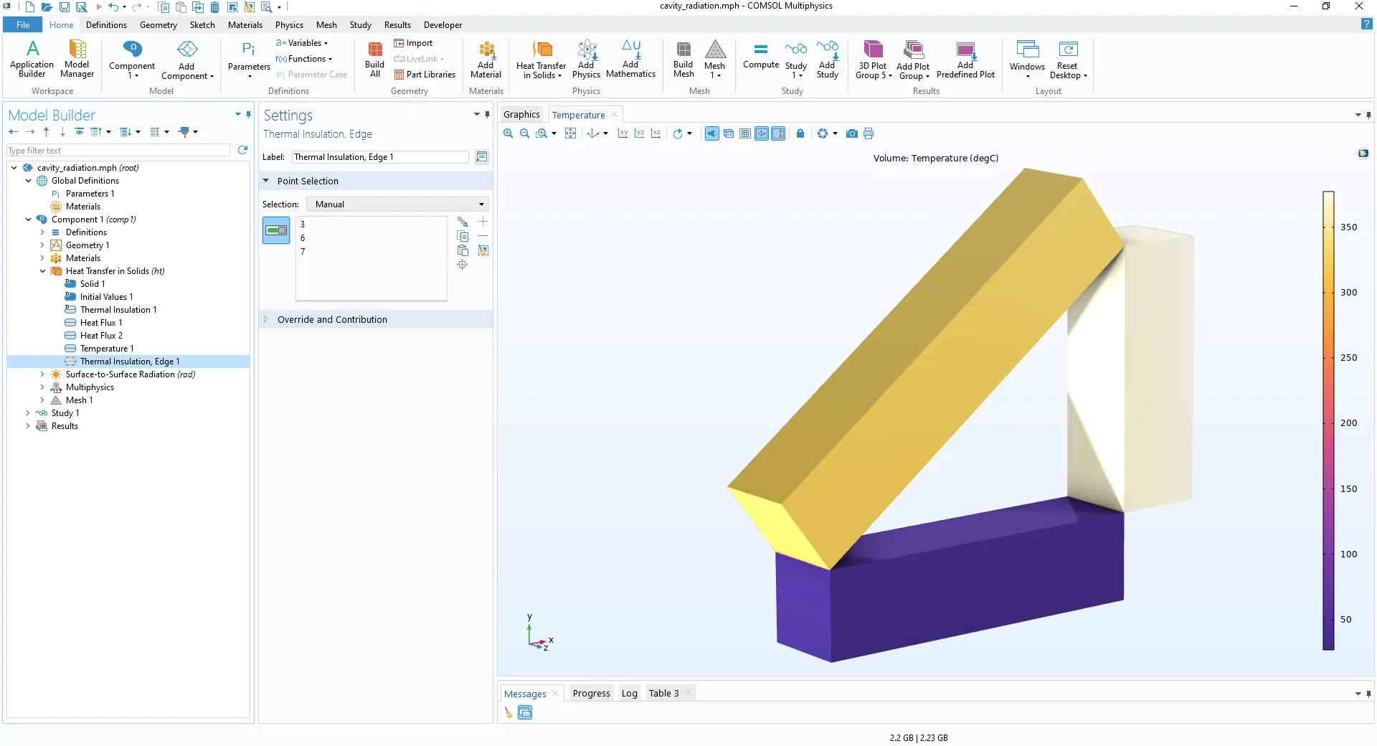Toggle the color legend display button

pos(778,133)
